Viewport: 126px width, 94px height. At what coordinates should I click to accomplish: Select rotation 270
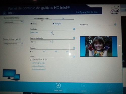67,52
